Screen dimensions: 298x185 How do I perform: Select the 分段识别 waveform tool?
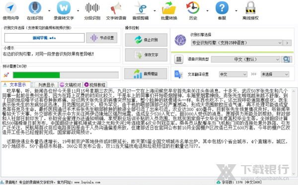(x=92, y=10)
